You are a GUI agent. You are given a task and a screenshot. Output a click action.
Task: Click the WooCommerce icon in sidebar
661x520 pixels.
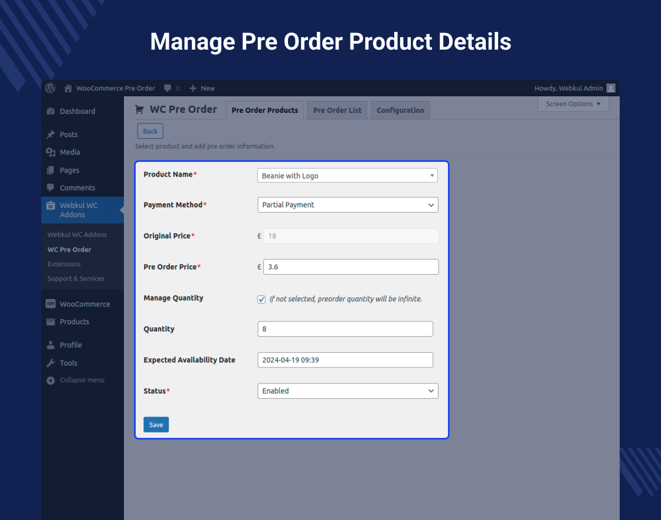tap(51, 304)
